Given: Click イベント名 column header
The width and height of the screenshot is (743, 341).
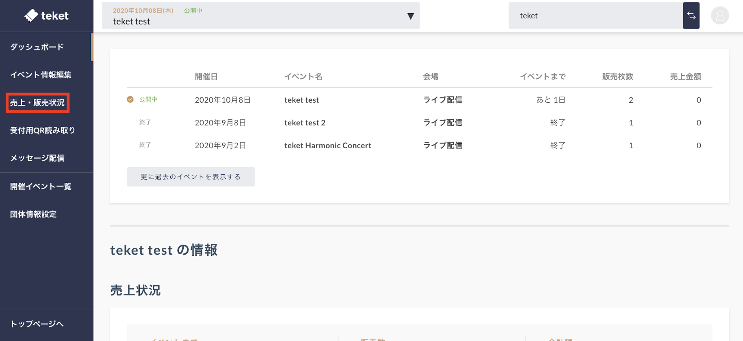Looking at the screenshot, I should [x=303, y=76].
